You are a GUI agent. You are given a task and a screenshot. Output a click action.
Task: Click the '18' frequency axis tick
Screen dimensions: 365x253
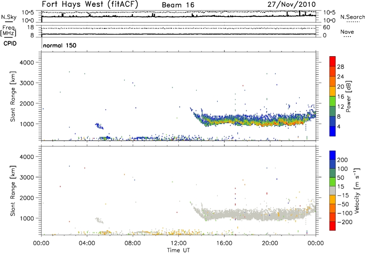(31, 27)
